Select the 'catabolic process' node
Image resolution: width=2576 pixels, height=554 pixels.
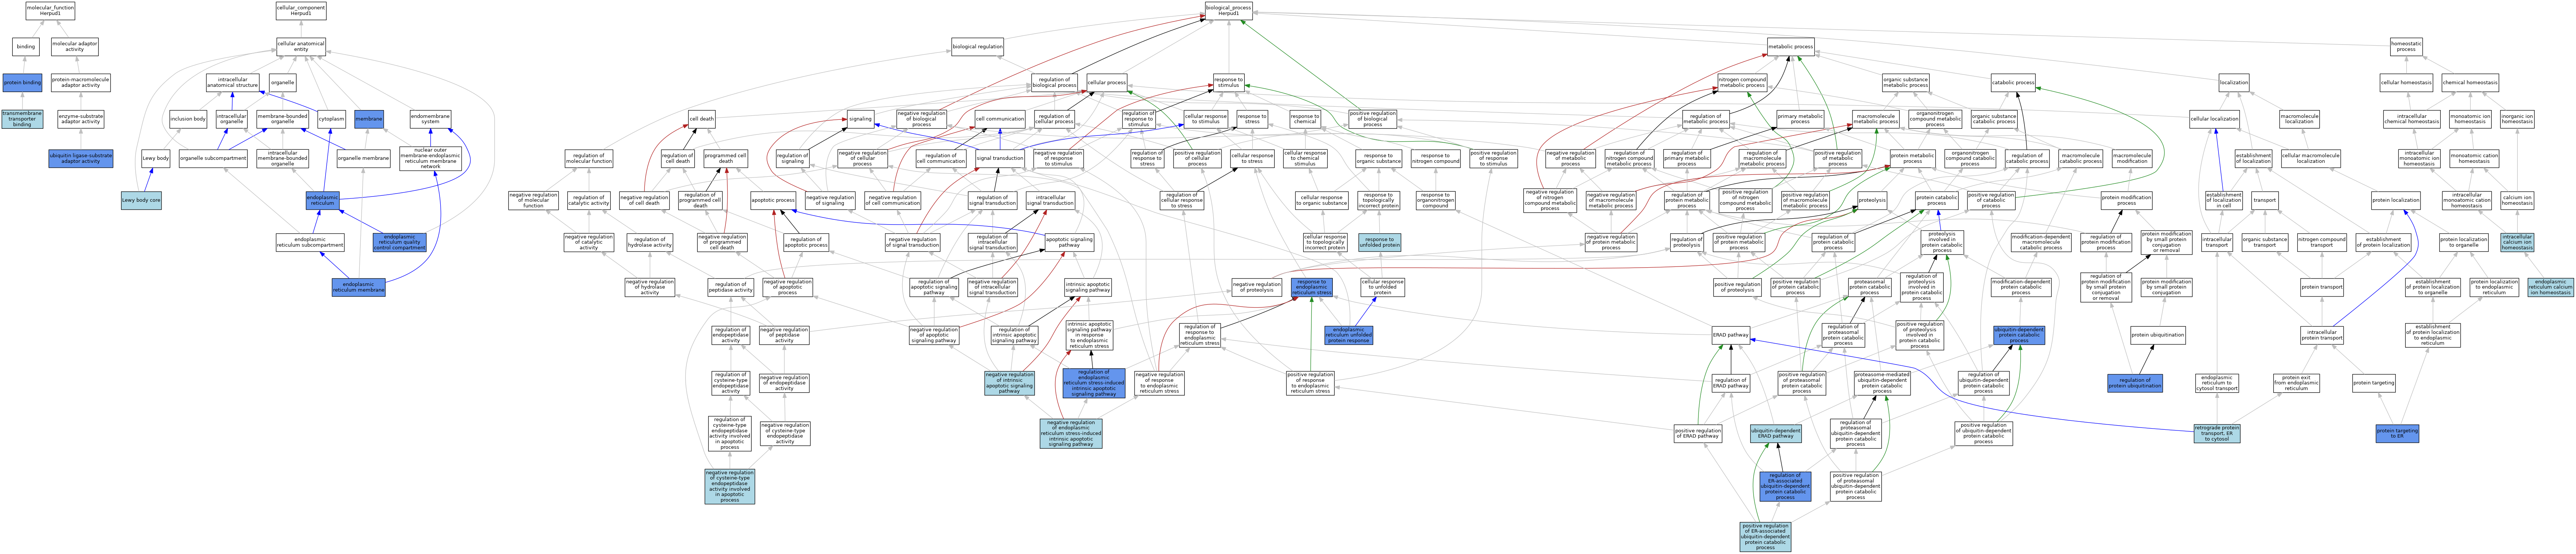click(2013, 83)
